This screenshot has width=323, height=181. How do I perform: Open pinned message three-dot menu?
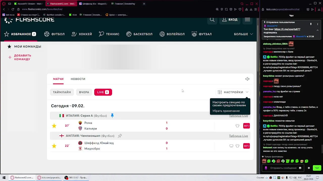pos(317,24)
